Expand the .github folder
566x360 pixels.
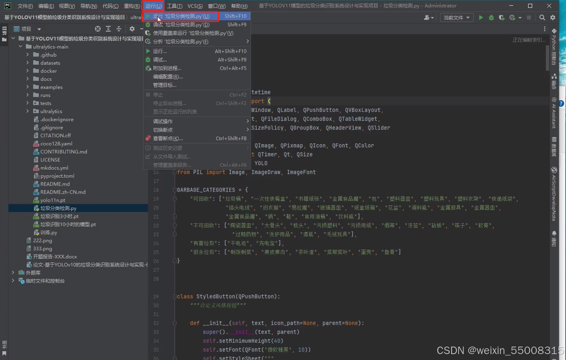pyautogui.click(x=28, y=55)
